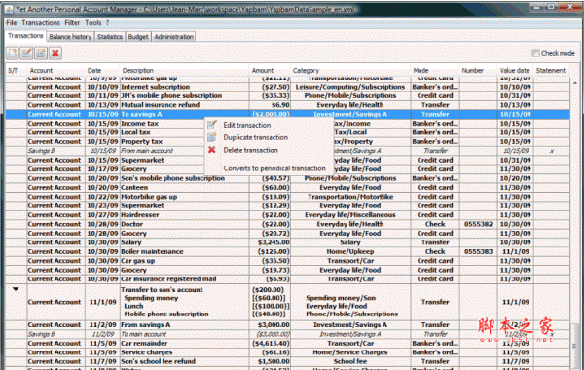584x370 pixels.
Task: Open the ? help menu
Action: (107, 23)
